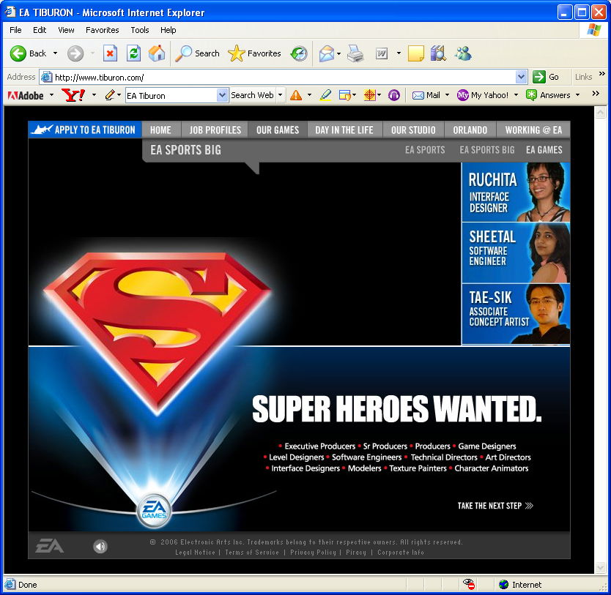
Task: Click the Research books icon
Action: [x=438, y=53]
